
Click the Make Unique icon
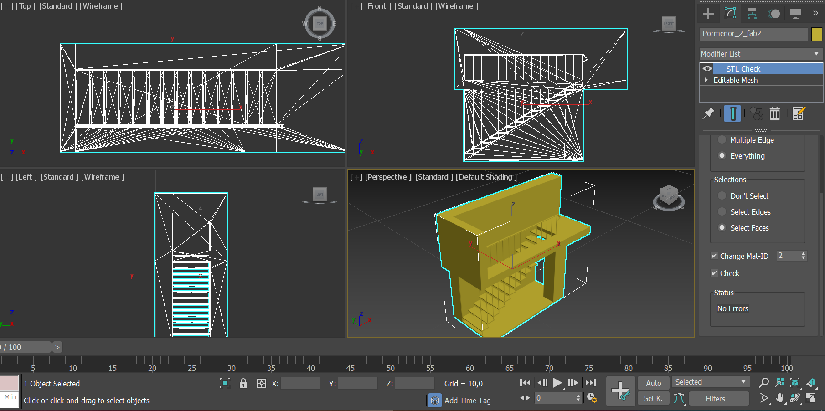coord(756,113)
